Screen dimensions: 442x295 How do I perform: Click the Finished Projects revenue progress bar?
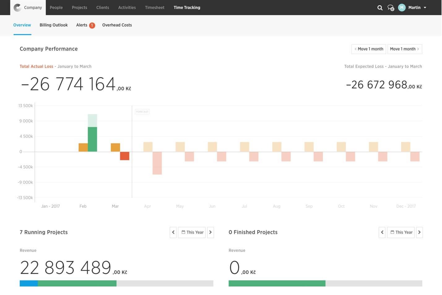coord(325,283)
